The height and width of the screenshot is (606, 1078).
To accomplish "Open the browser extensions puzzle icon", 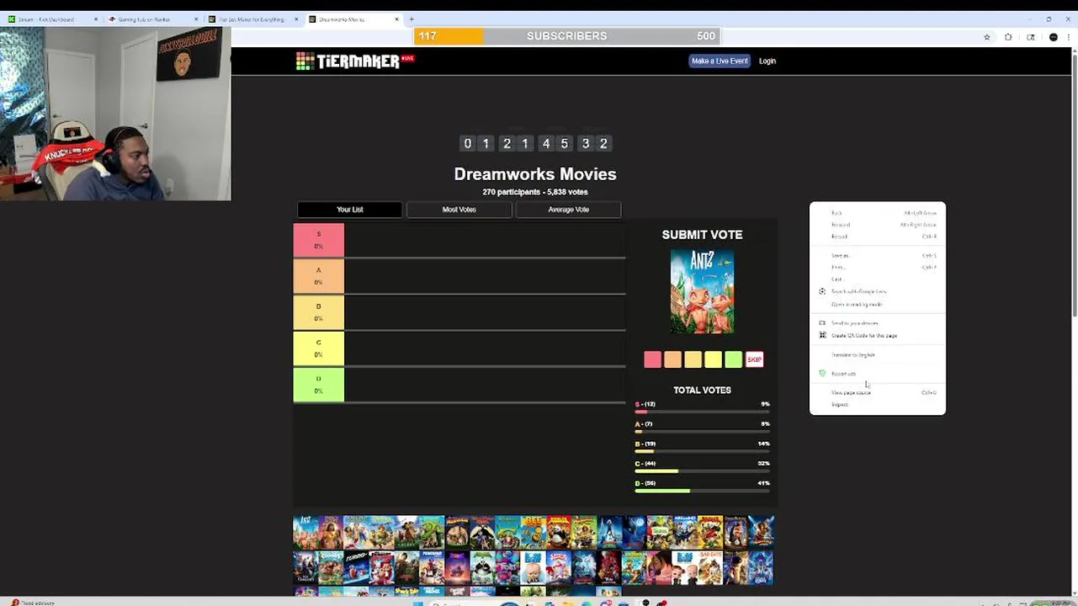I will [1008, 37].
